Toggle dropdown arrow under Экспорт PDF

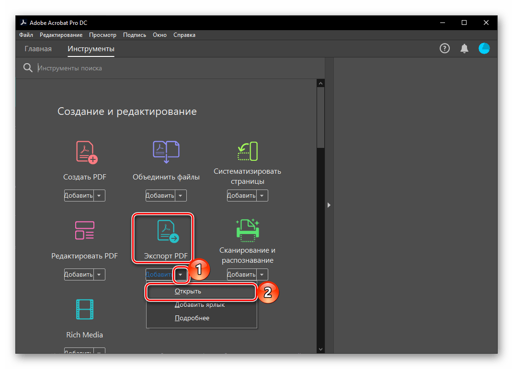(x=181, y=275)
